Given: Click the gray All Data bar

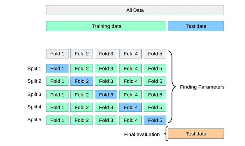Looking at the screenshot, I should [x=135, y=10].
